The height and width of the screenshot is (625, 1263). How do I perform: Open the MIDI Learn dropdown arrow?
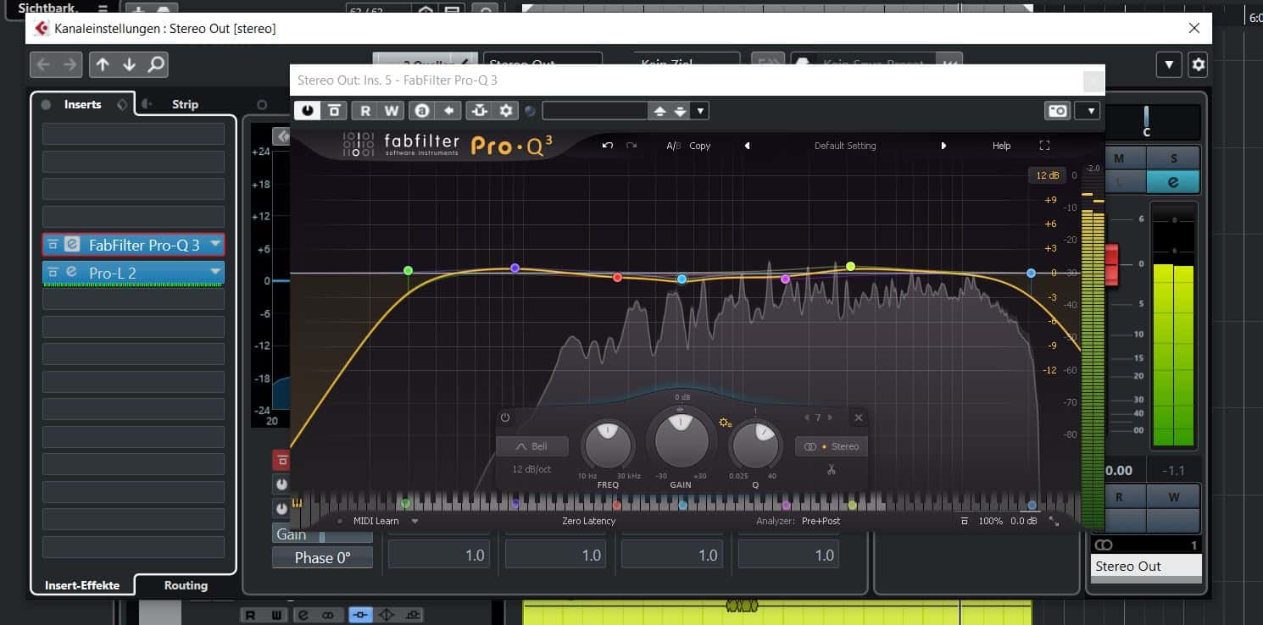(x=415, y=521)
